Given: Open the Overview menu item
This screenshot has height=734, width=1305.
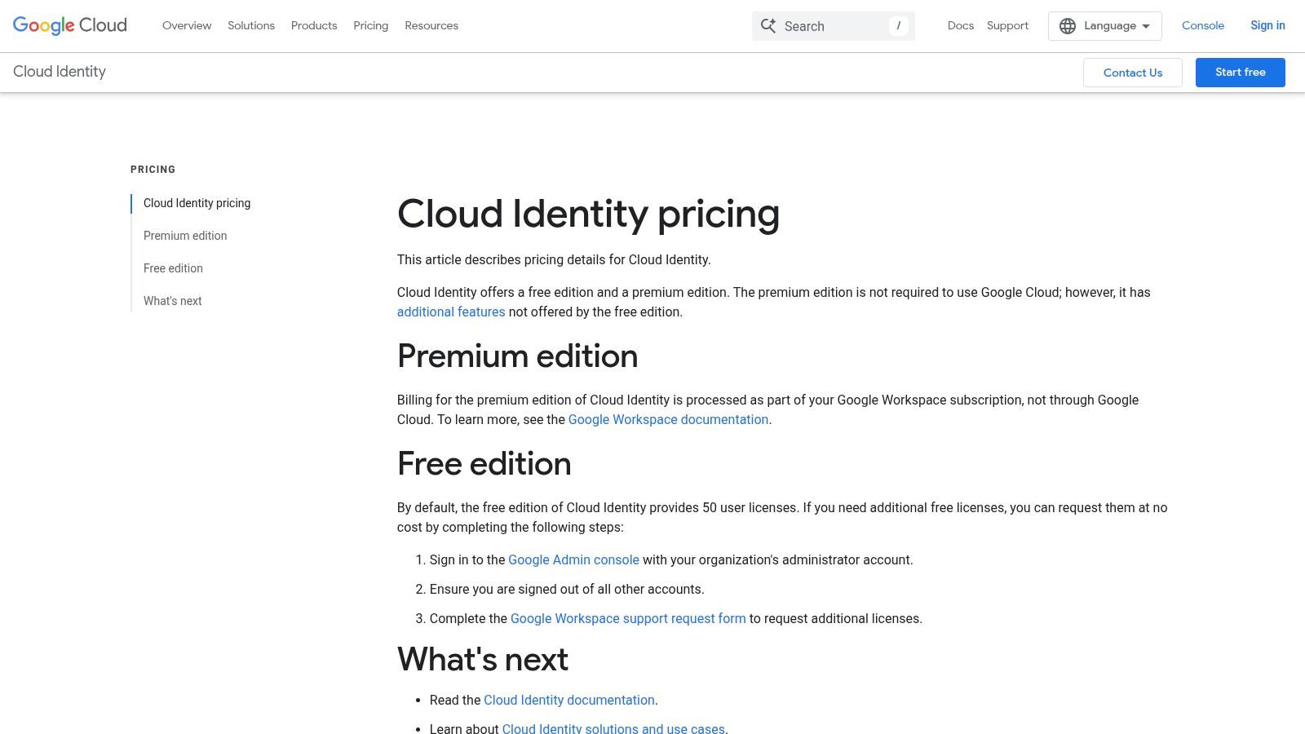Looking at the screenshot, I should pos(187,25).
